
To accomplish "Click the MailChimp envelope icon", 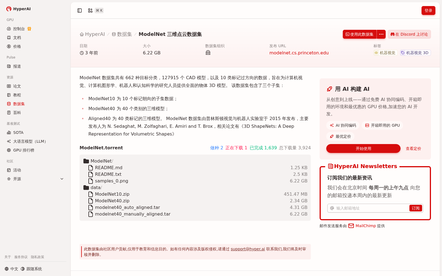I will coord(351,226).
